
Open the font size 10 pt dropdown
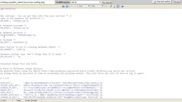pyautogui.click(x=84, y=6)
